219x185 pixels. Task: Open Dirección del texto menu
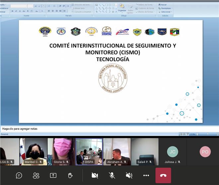(x=81, y=5)
